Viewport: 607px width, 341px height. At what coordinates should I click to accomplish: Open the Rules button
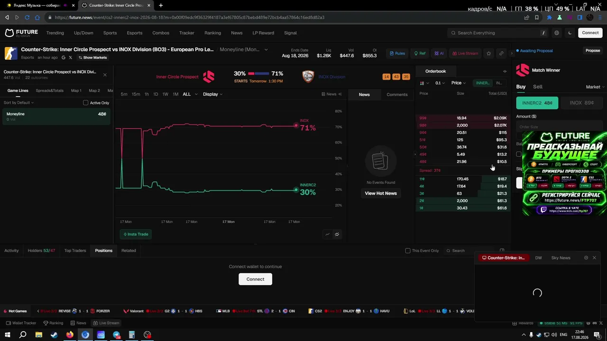click(x=397, y=53)
